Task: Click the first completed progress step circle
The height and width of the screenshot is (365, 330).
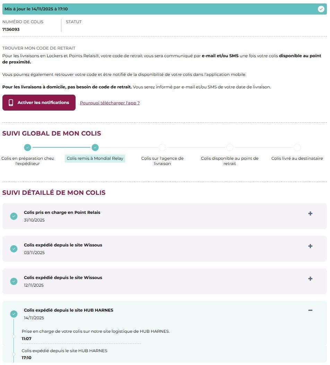Action: coord(28,148)
